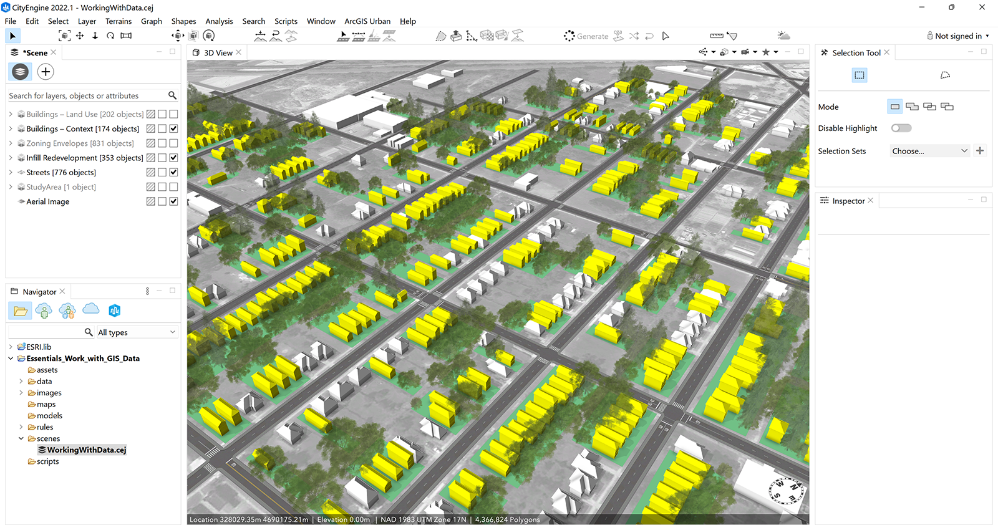Click the Frame Selection toolbar icon
The image size is (998, 530).
point(64,36)
